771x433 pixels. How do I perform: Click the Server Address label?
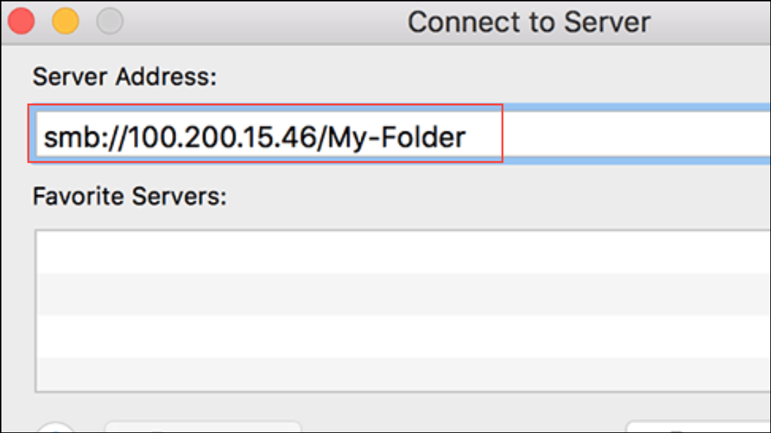point(125,77)
